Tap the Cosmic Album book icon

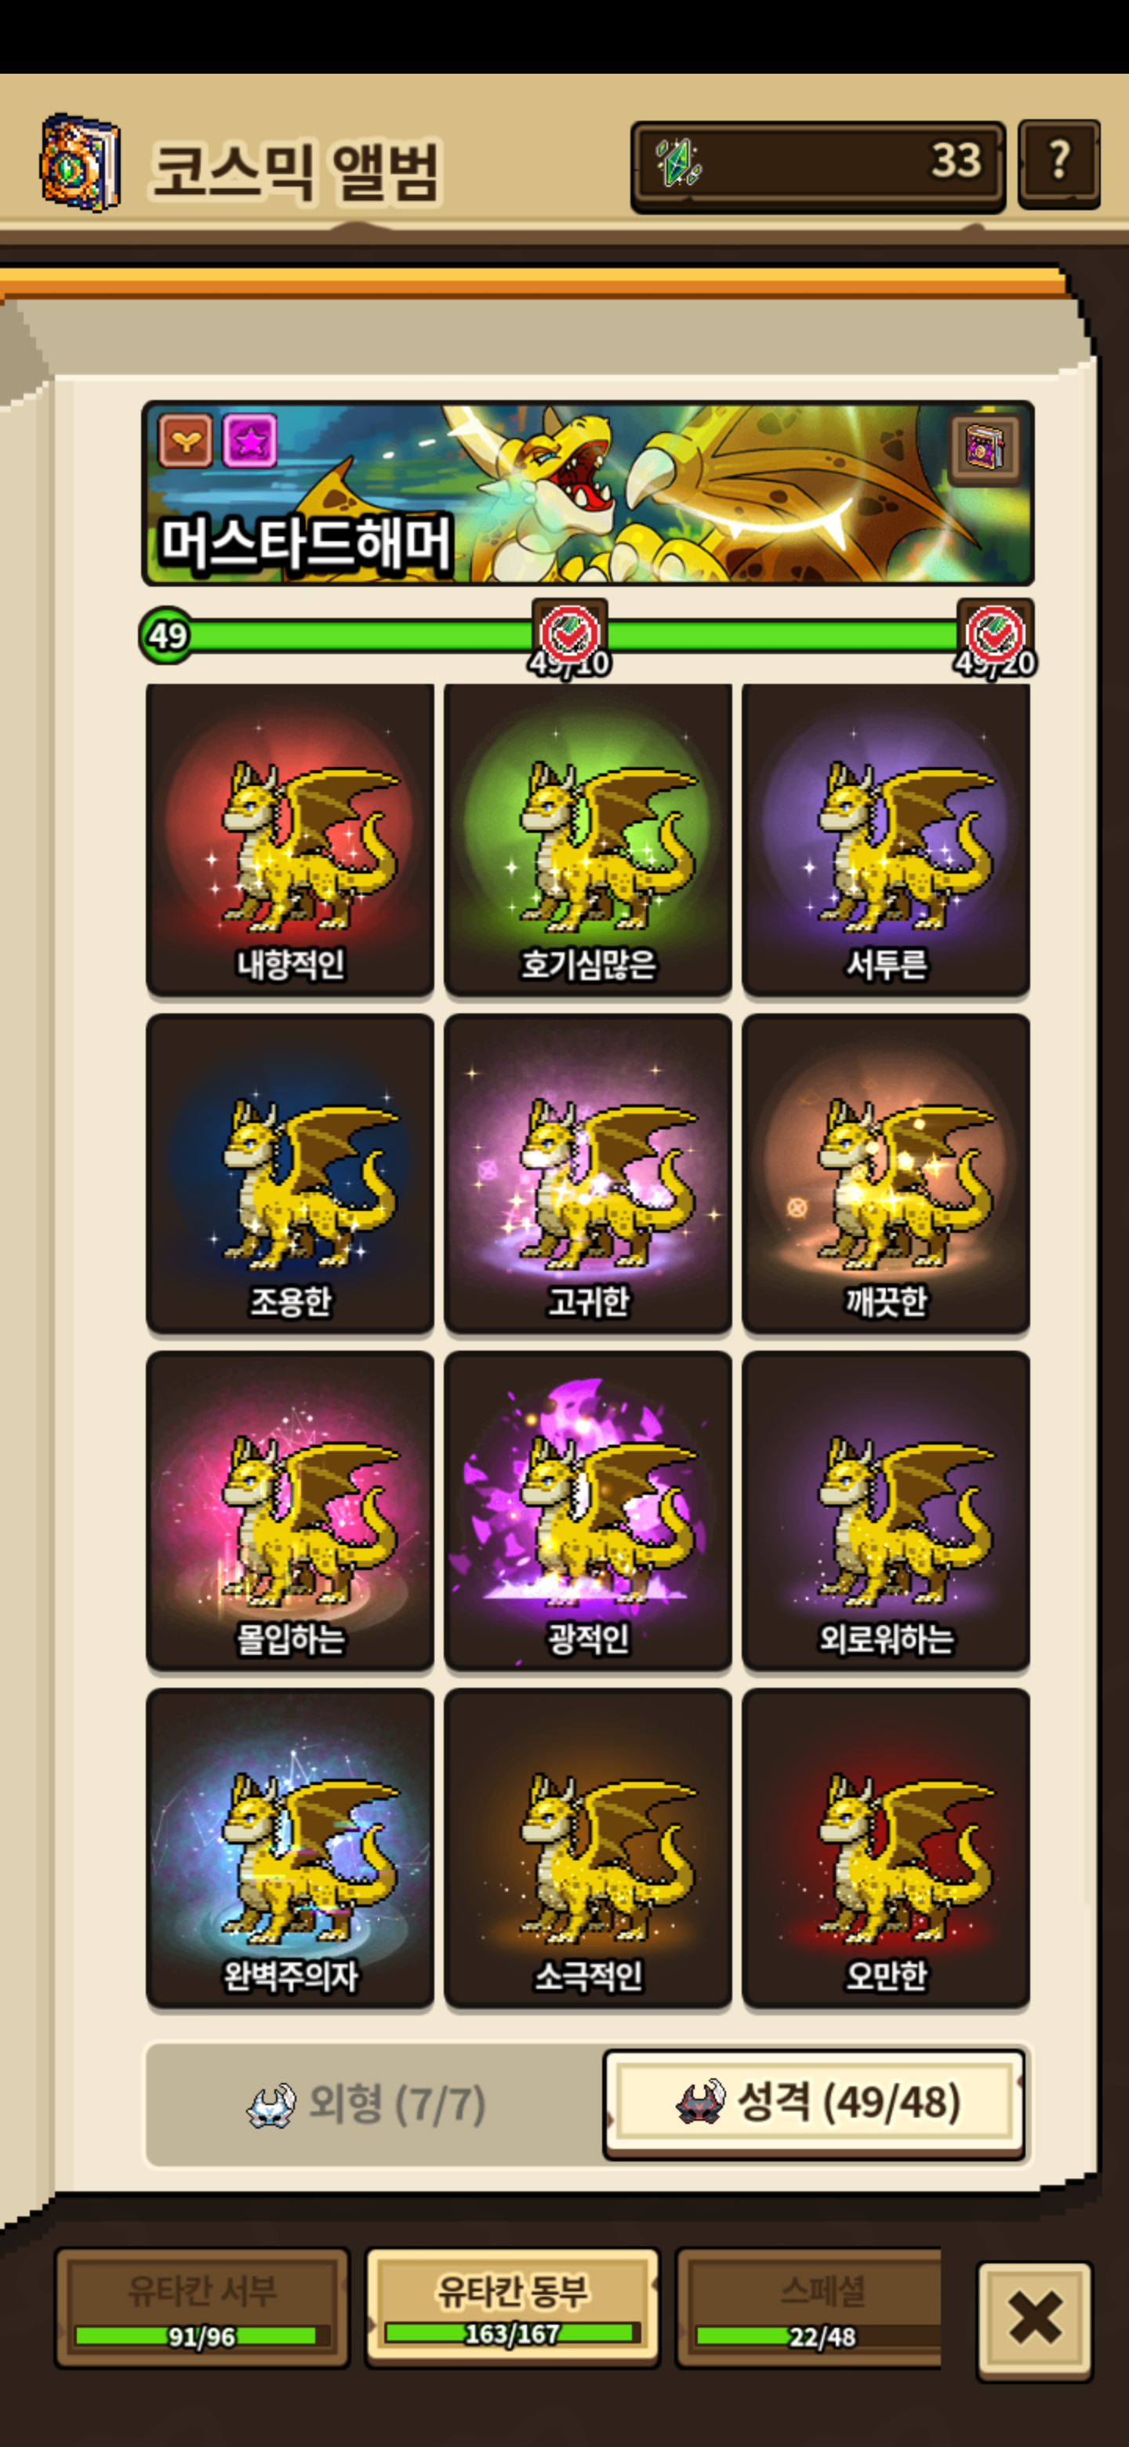(80, 163)
